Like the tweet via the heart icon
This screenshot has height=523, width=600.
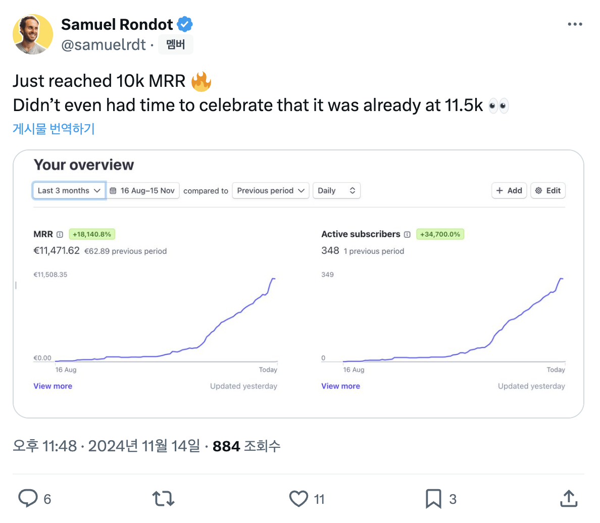tap(298, 498)
